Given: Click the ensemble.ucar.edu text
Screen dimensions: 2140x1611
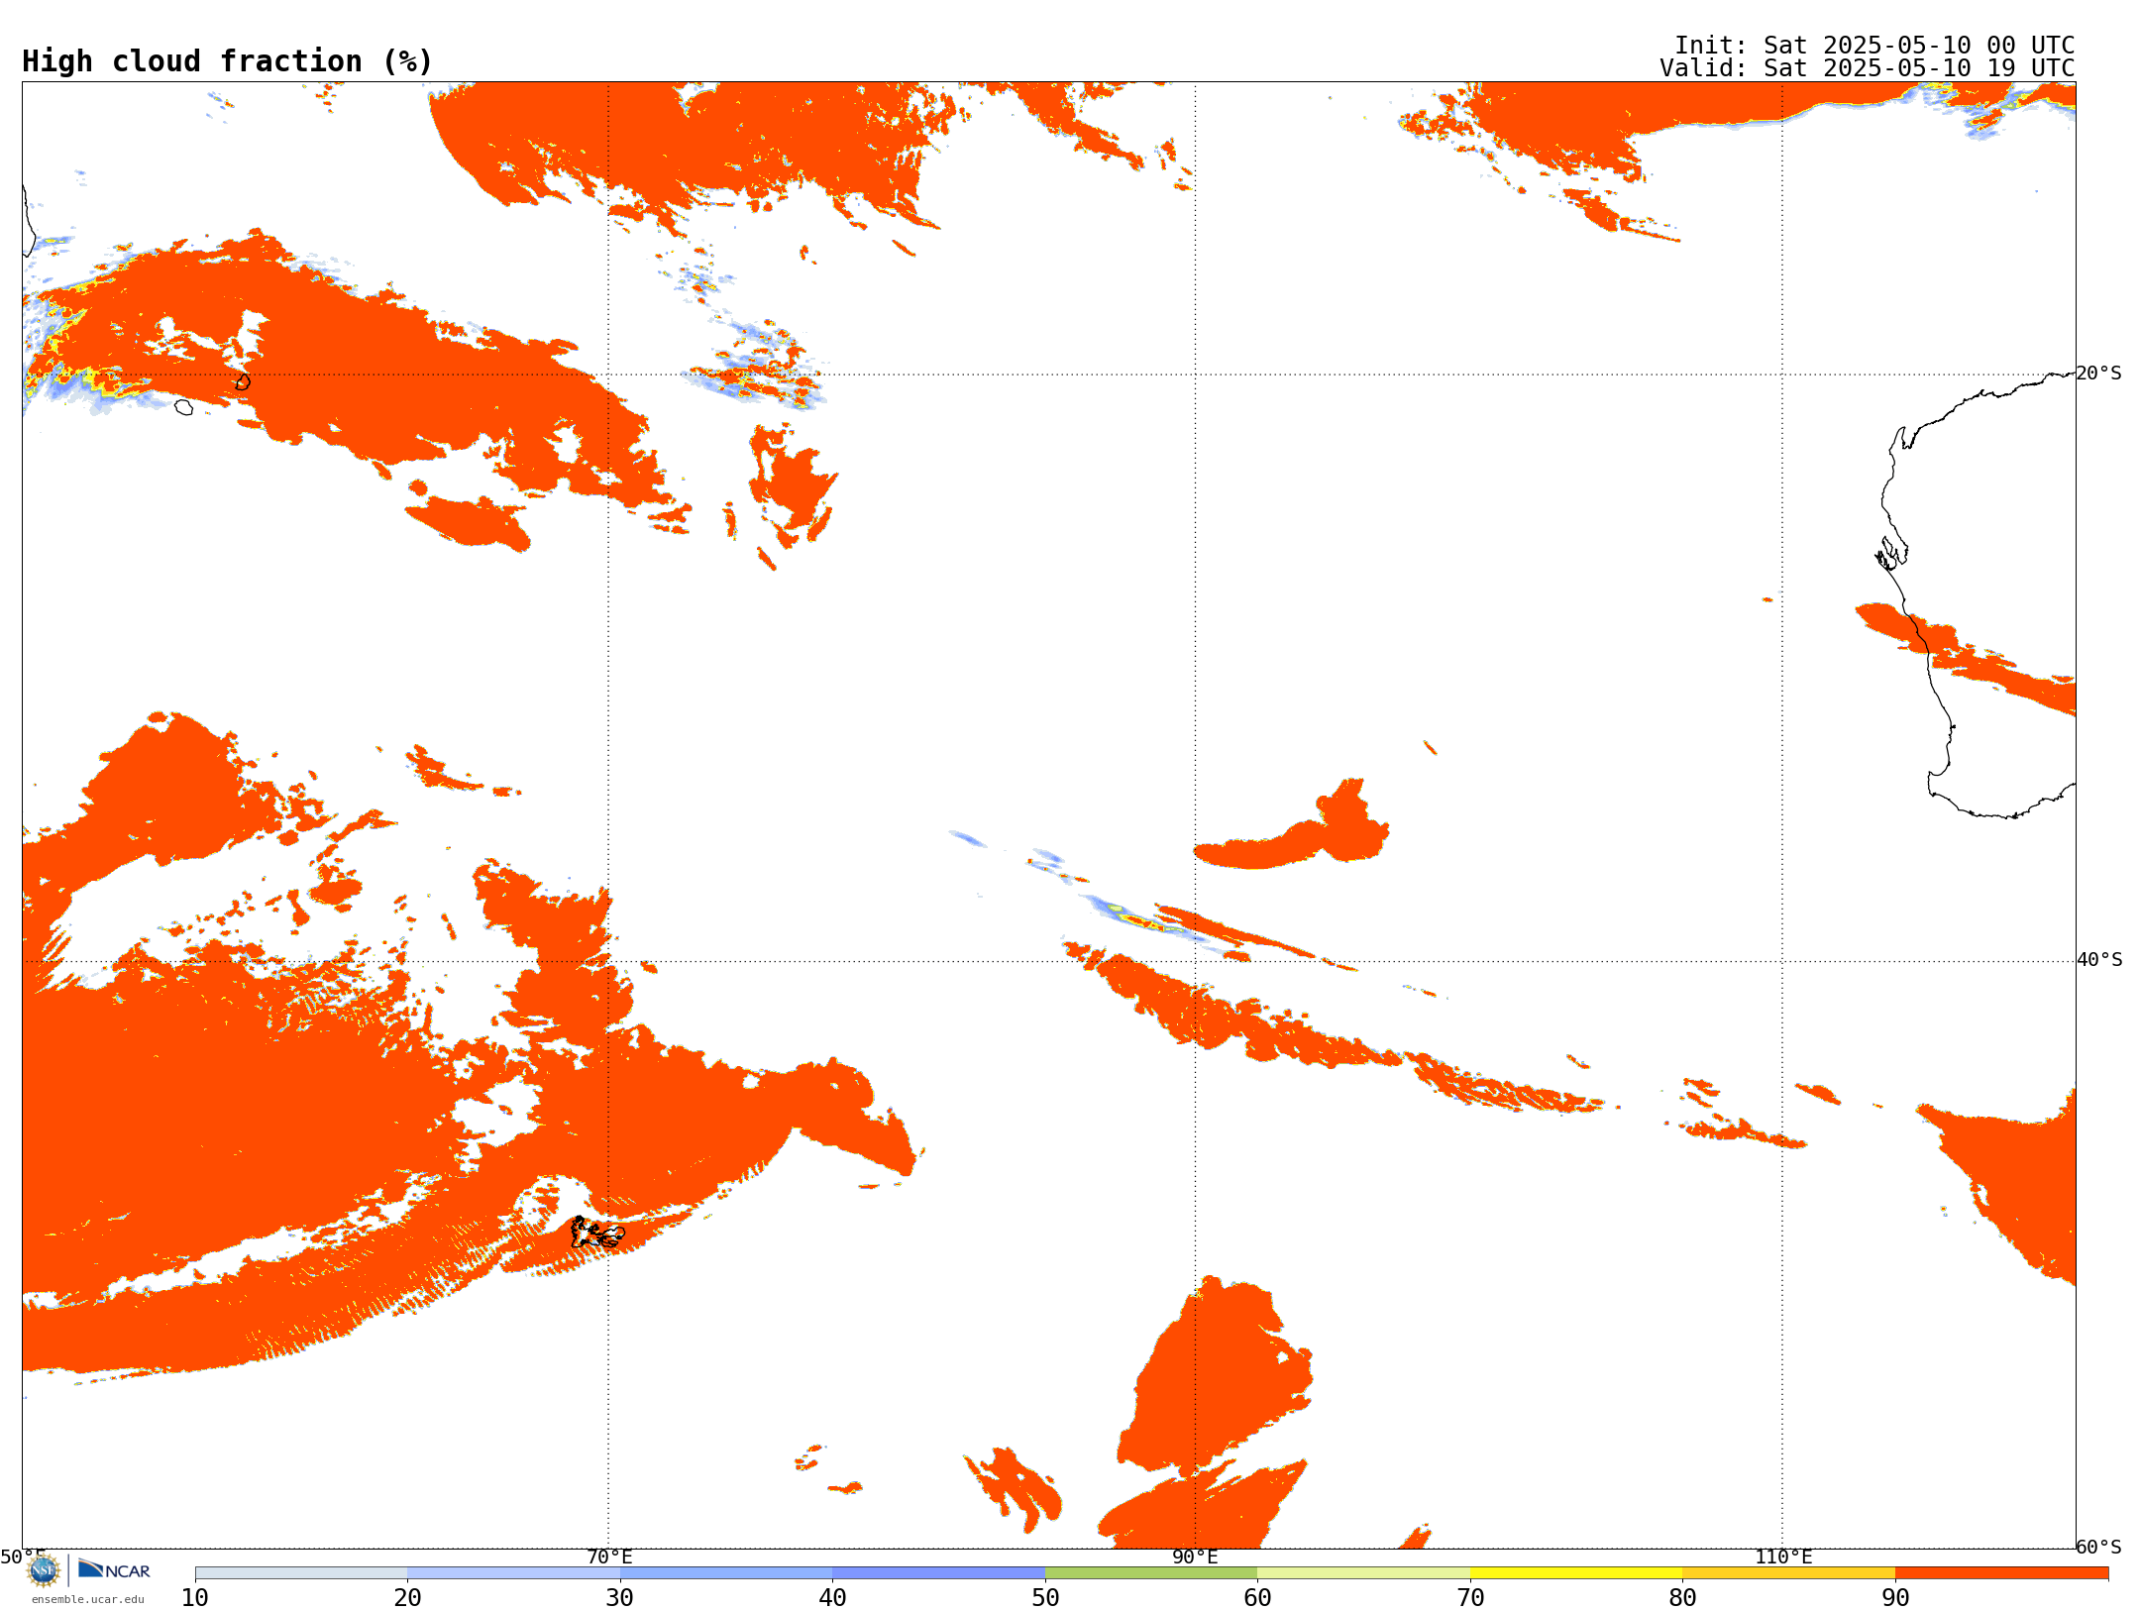Looking at the screenshot, I should pyautogui.click(x=87, y=1599).
